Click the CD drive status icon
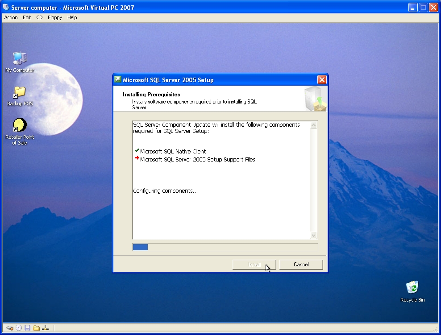441x335 pixels. point(19,328)
